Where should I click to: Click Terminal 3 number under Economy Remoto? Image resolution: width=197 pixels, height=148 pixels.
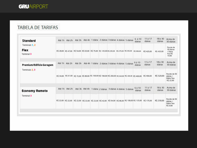point(31,96)
